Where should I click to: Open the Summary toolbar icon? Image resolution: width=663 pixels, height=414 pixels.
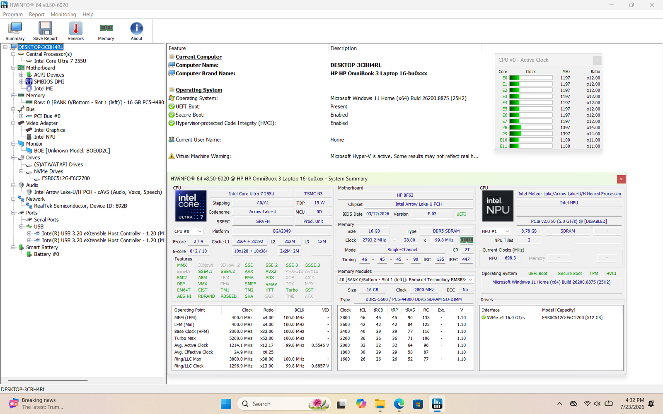coord(15,31)
